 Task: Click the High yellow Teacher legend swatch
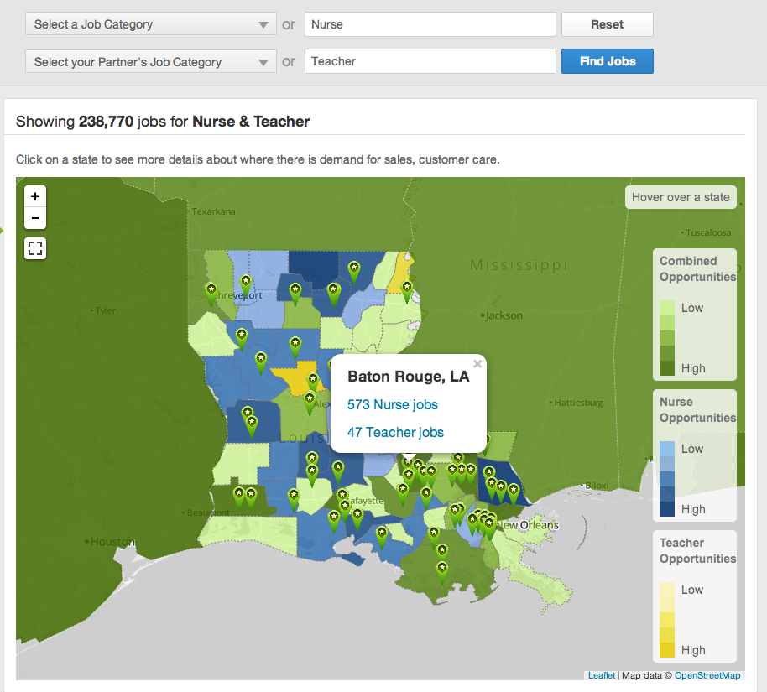667,649
